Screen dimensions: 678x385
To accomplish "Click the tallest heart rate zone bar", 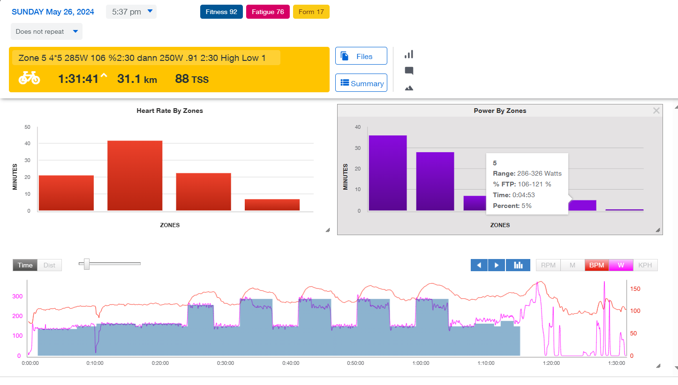I will [135, 176].
